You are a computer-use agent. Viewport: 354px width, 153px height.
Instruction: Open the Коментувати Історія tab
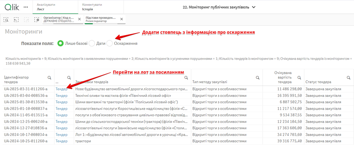click(93, 7)
